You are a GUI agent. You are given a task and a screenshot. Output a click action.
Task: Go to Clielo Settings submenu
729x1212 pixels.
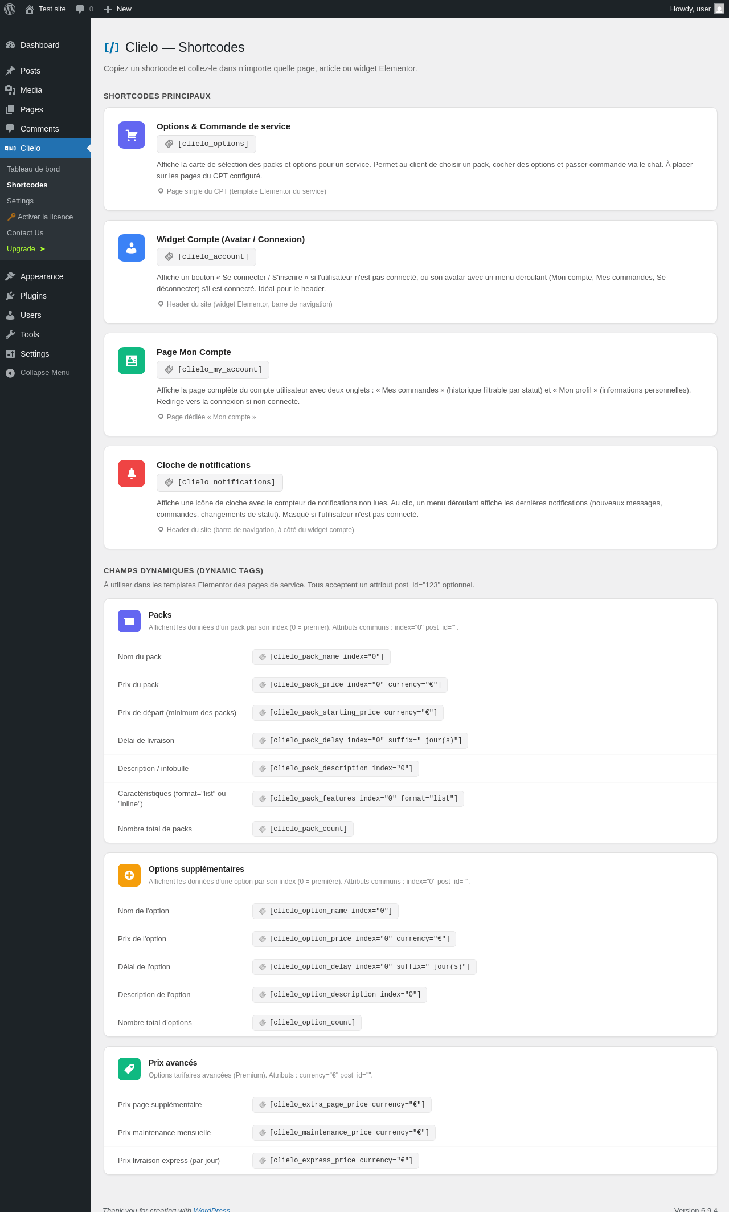(x=21, y=201)
